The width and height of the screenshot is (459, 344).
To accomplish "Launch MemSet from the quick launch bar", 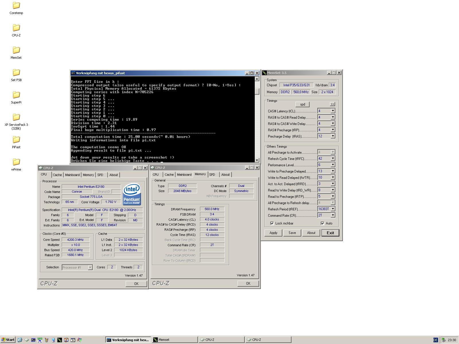I will tap(60, 340).
